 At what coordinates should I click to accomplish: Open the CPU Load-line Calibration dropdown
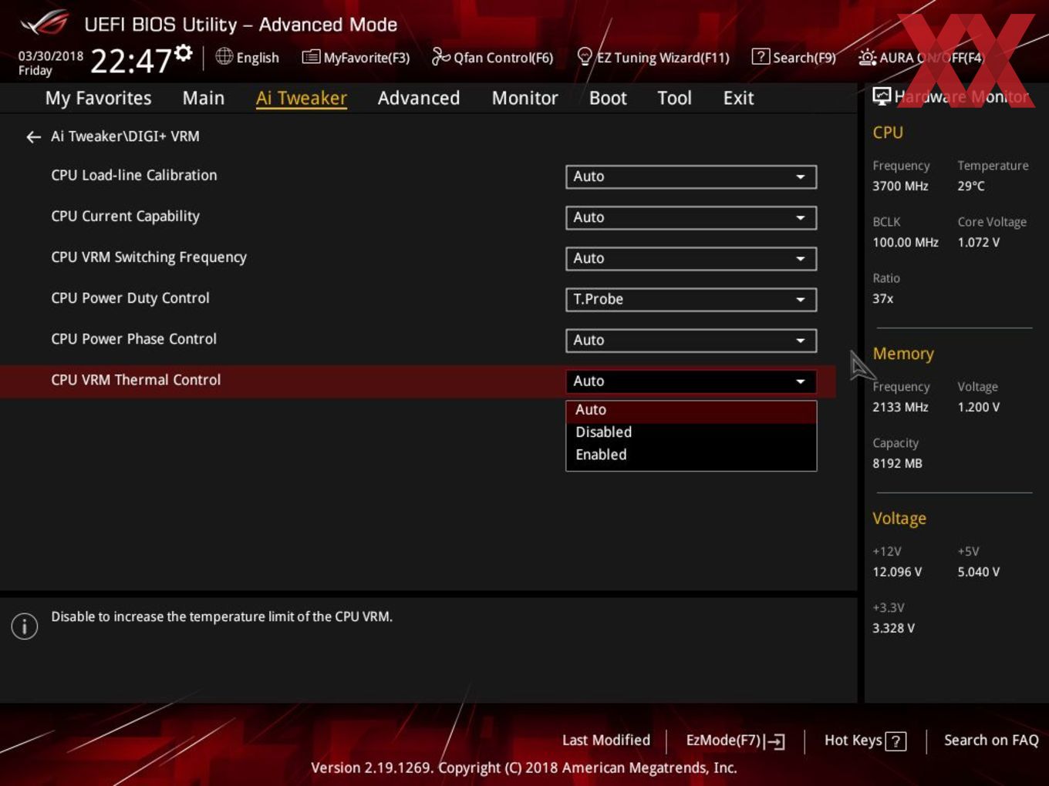point(691,176)
